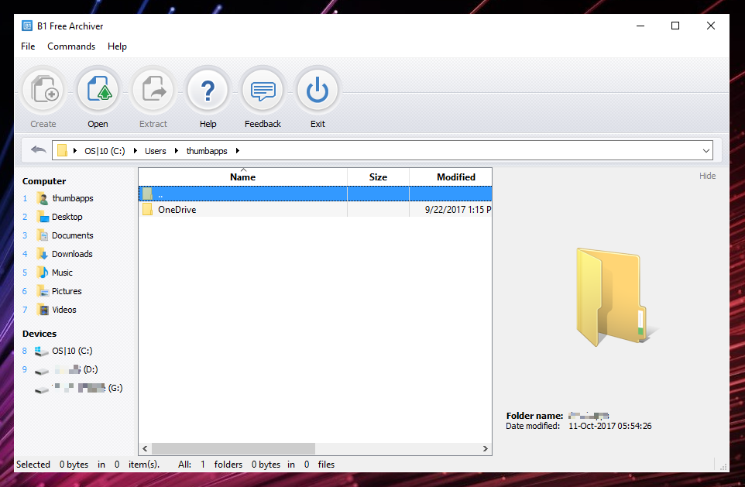Screen dimensions: 745x487
Task: Select Desktop label in Computer list
Action: coord(67,217)
